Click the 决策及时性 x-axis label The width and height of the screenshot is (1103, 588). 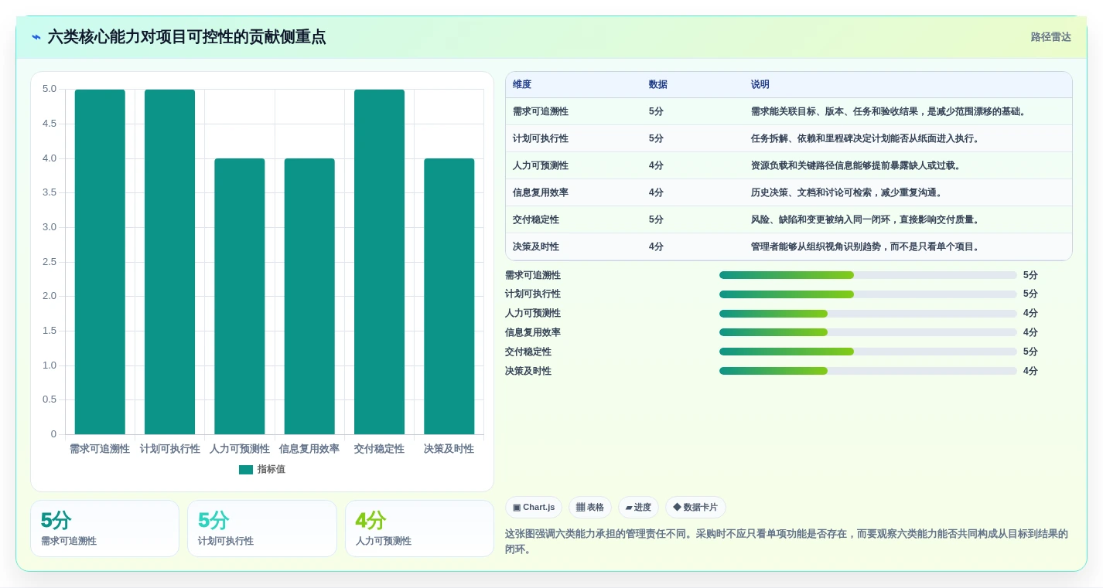click(x=449, y=449)
